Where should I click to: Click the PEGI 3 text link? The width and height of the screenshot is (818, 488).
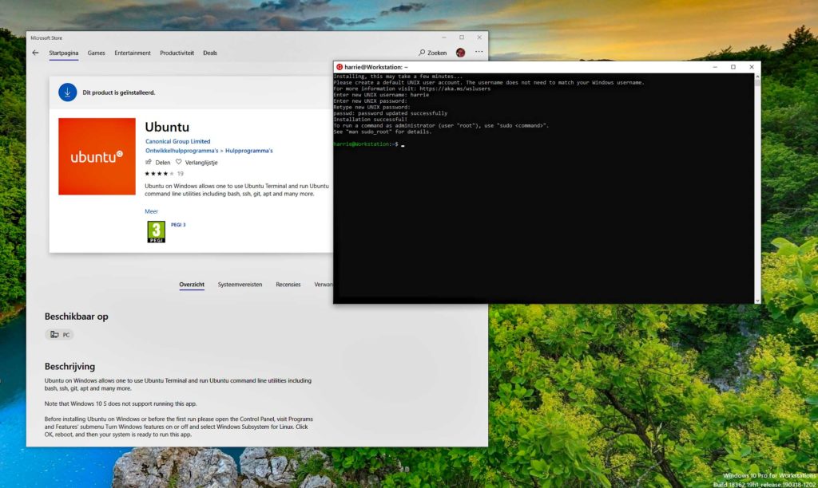tap(178, 225)
